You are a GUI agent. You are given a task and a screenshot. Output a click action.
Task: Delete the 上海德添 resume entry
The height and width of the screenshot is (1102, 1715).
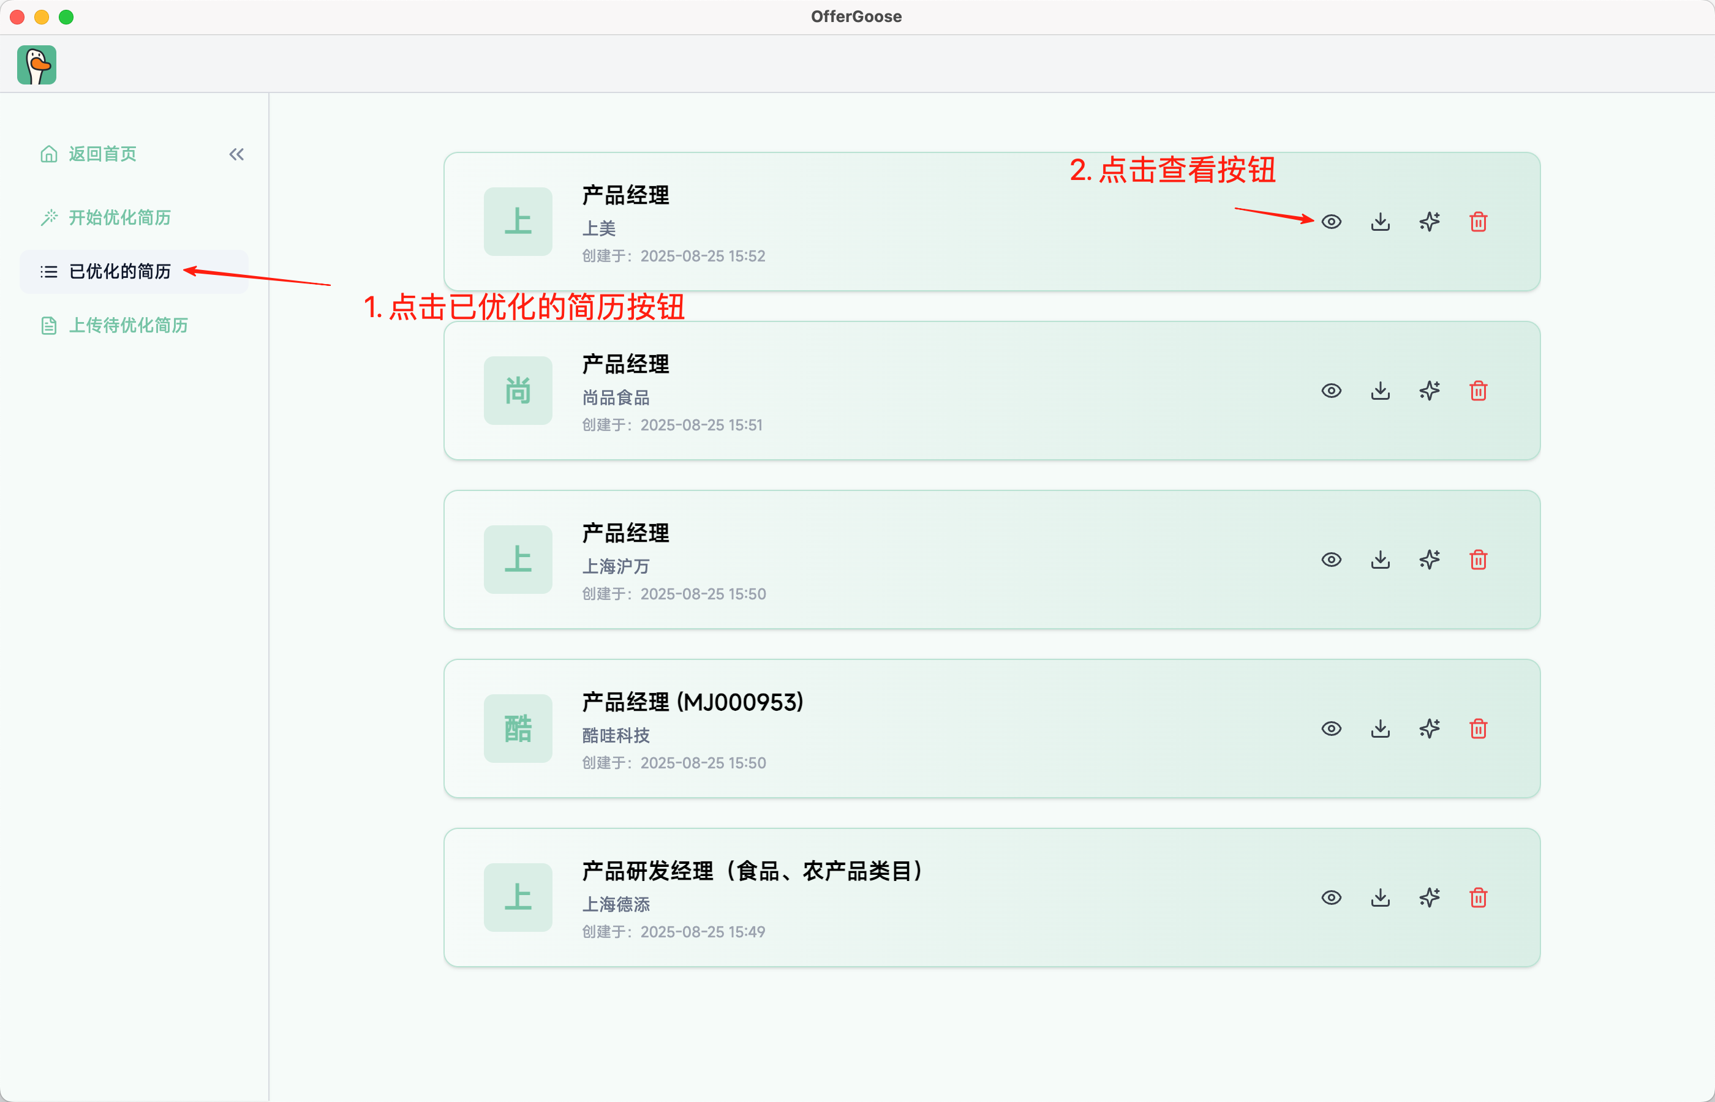(x=1478, y=898)
